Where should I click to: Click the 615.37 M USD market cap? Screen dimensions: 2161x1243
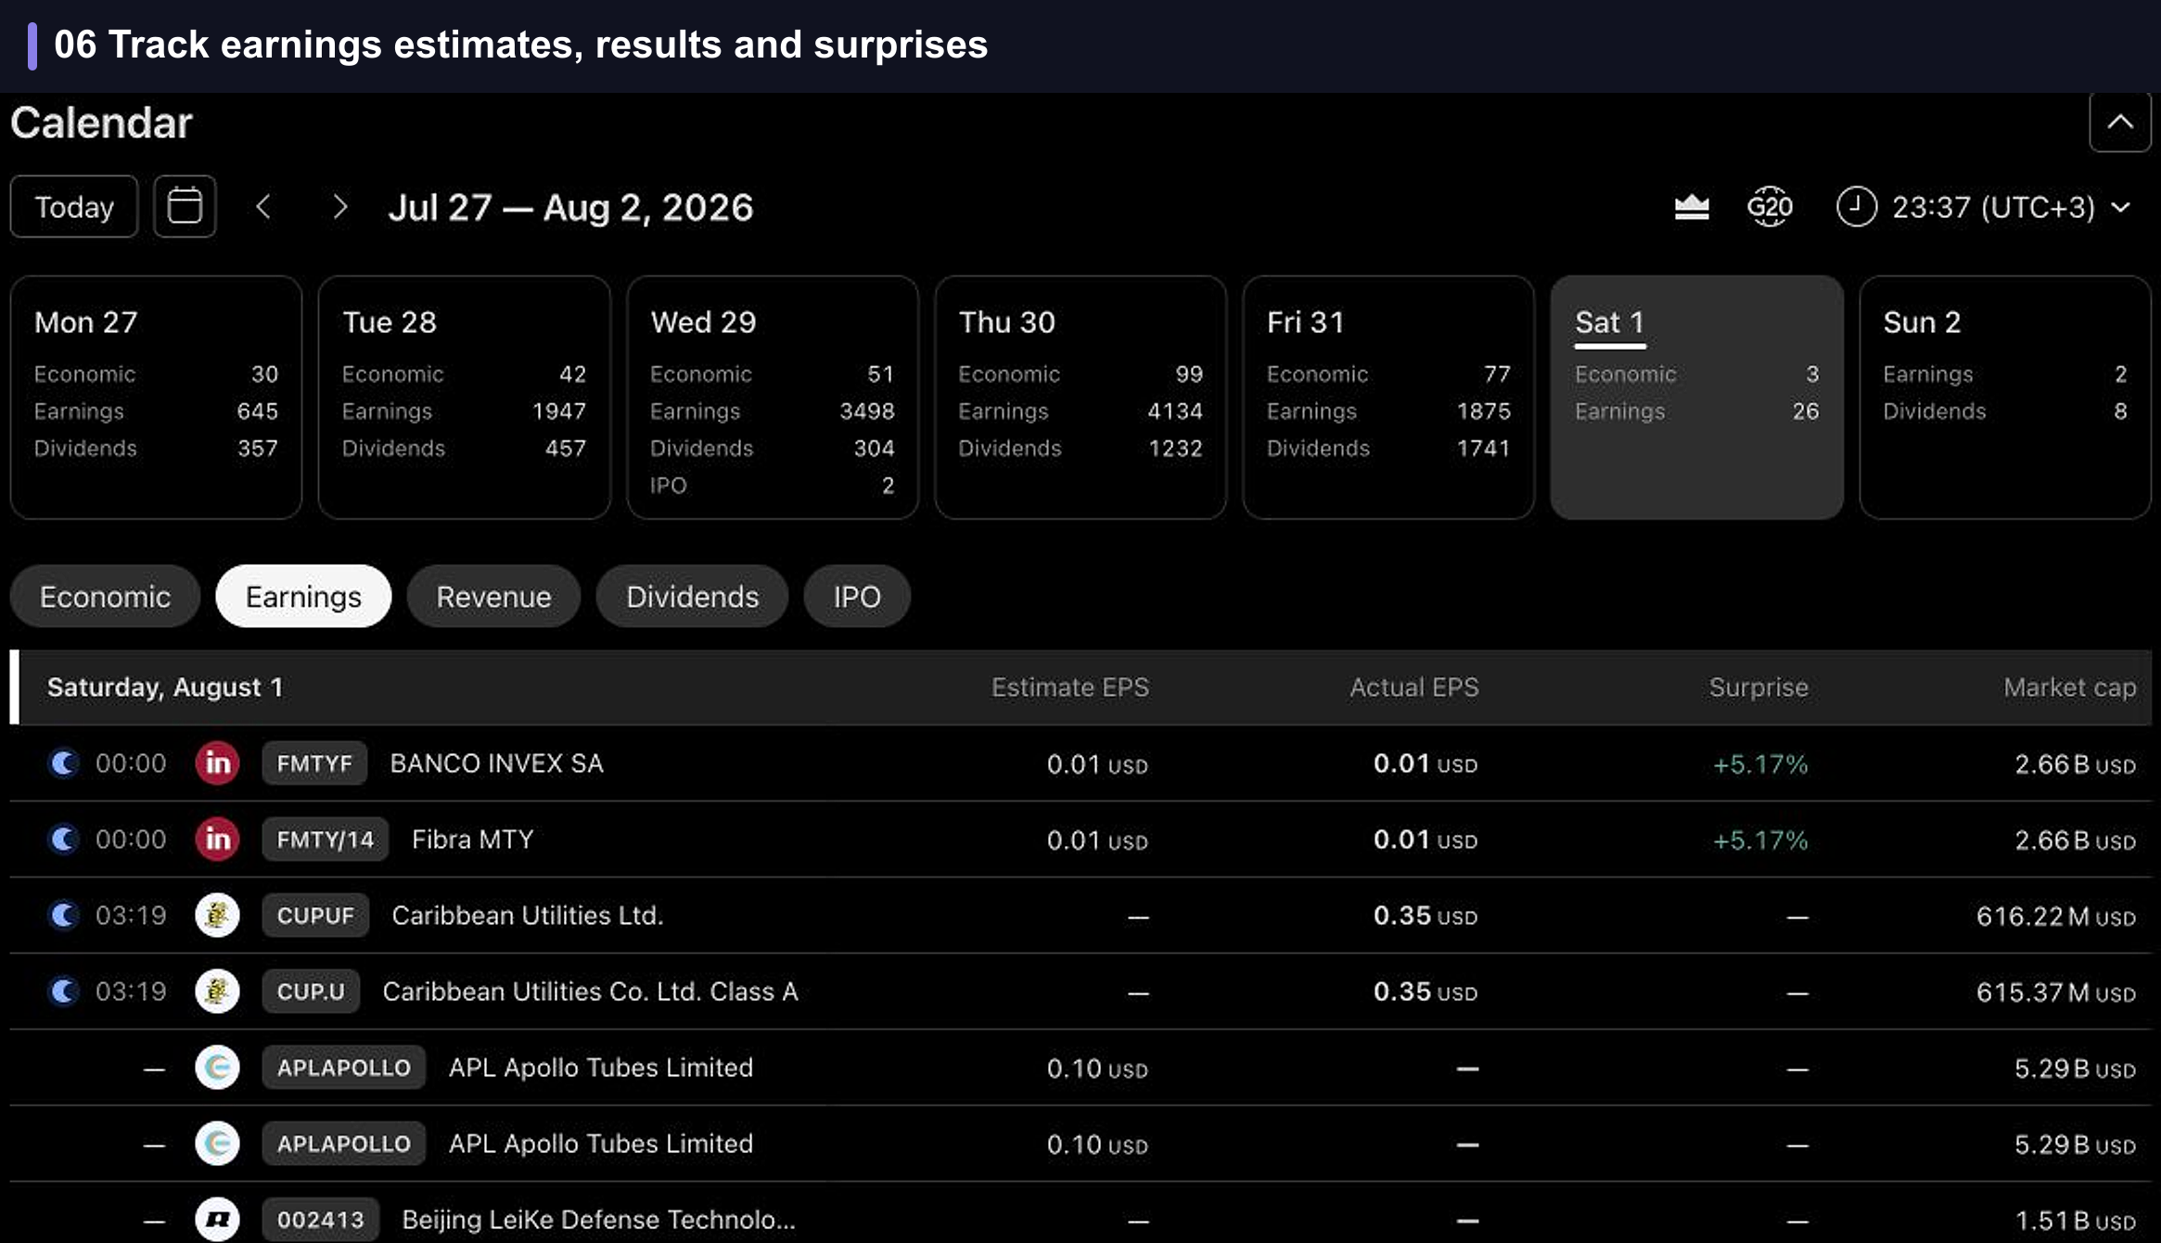2055,993
